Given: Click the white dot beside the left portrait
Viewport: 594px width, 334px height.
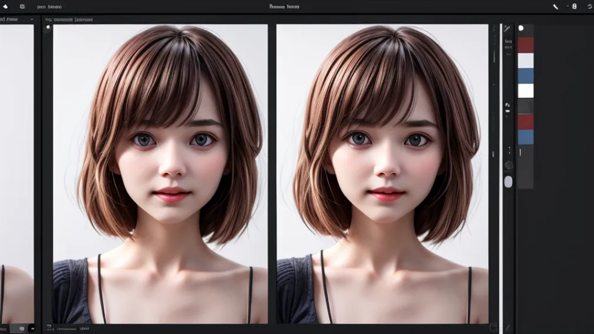Looking at the screenshot, I should pyautogui.click(x=48, y=27).
